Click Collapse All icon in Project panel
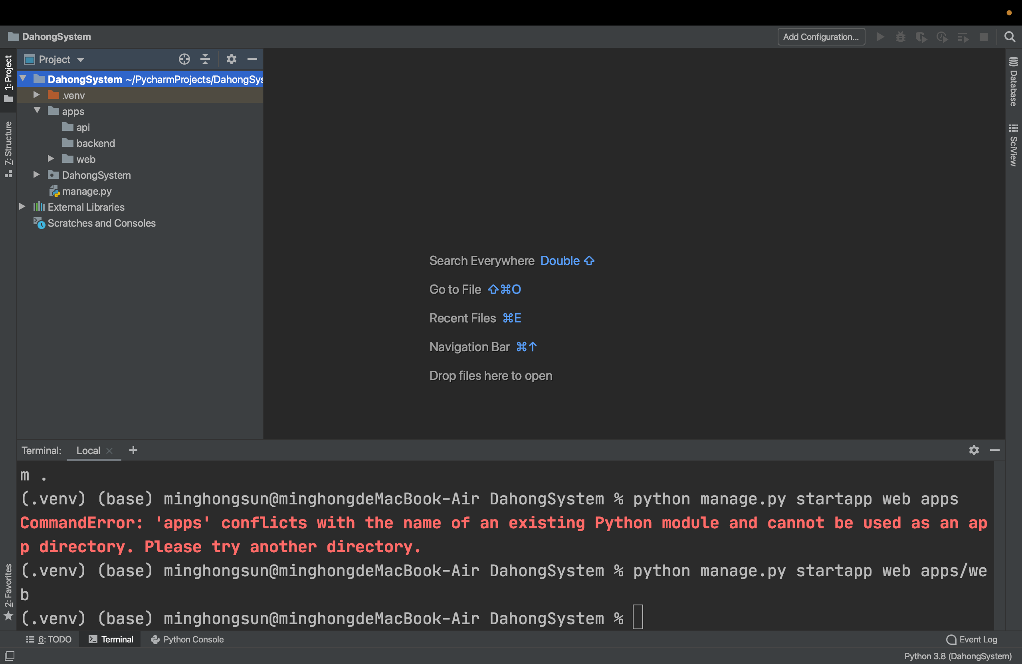Screen dimensions: 1022x664 (x=205, y=59)
